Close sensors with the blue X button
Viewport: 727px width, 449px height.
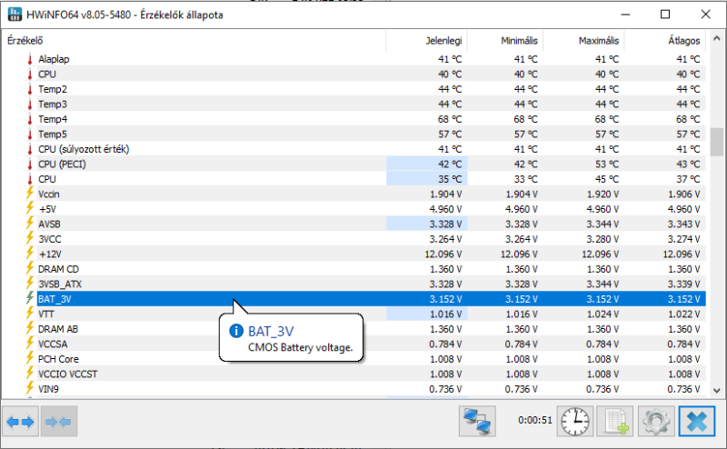tap(697, 421)
